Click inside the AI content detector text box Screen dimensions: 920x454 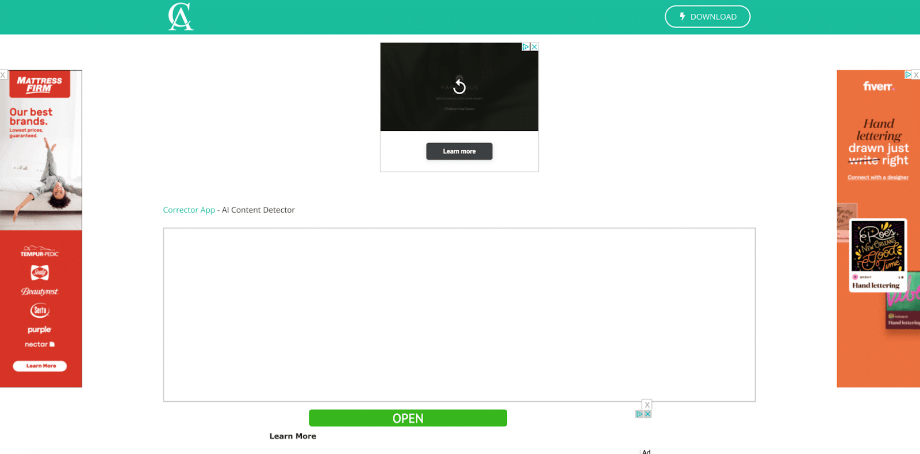click(x=459, y=314)
